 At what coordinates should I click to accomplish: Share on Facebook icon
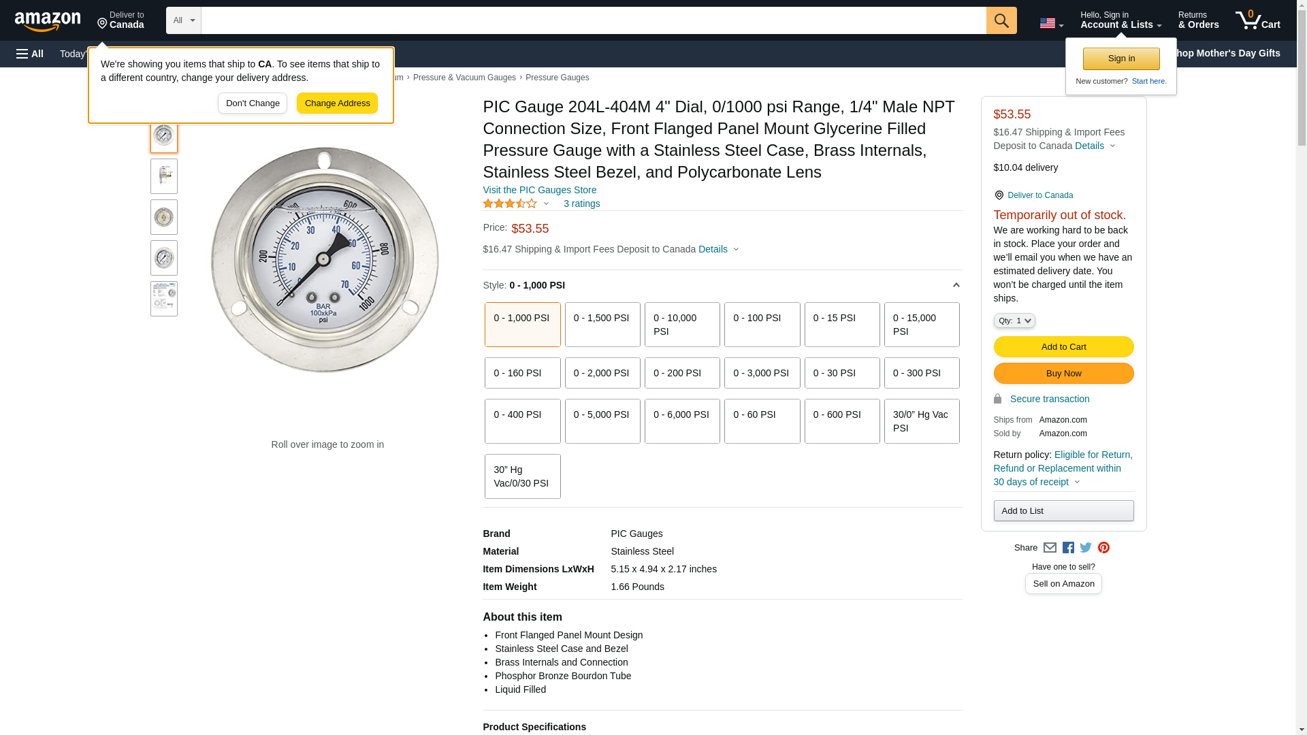[1068, 548]
